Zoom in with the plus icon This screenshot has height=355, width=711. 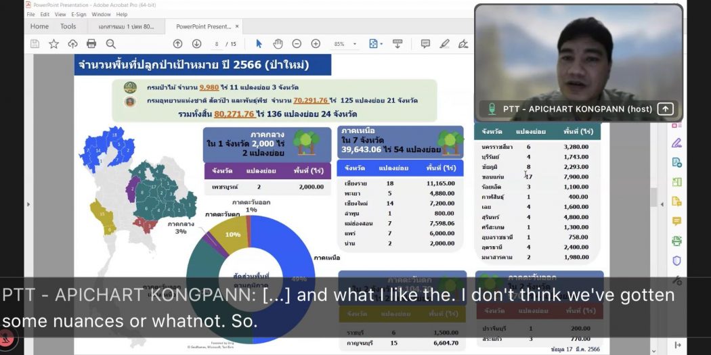pyautogui.click(x=316, y=44)
